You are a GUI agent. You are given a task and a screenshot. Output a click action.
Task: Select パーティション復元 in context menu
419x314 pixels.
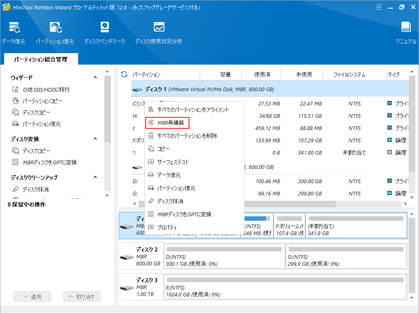tap(194, 188)
